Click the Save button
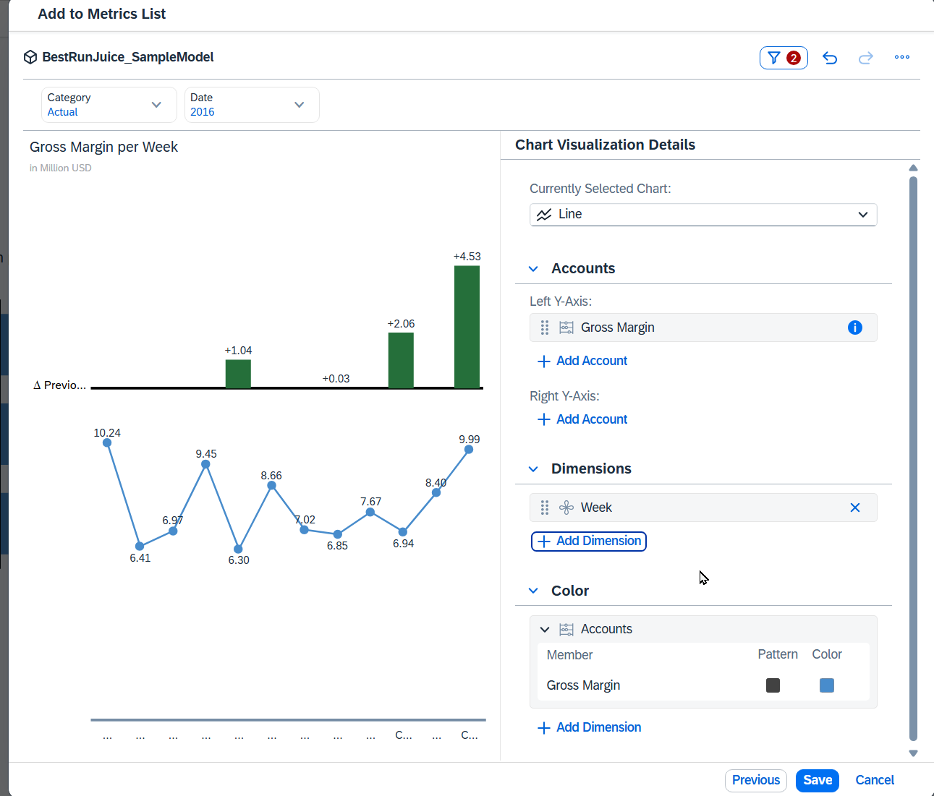Image resolution: width=934 pixels, height=796 pixels. coord(817,780)
